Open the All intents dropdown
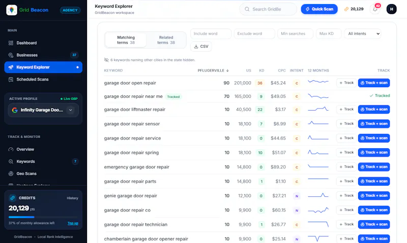Viewport: 407px width, 243px height. (x=363, y=33)
